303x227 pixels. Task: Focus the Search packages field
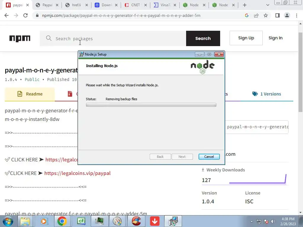[113, 38]
